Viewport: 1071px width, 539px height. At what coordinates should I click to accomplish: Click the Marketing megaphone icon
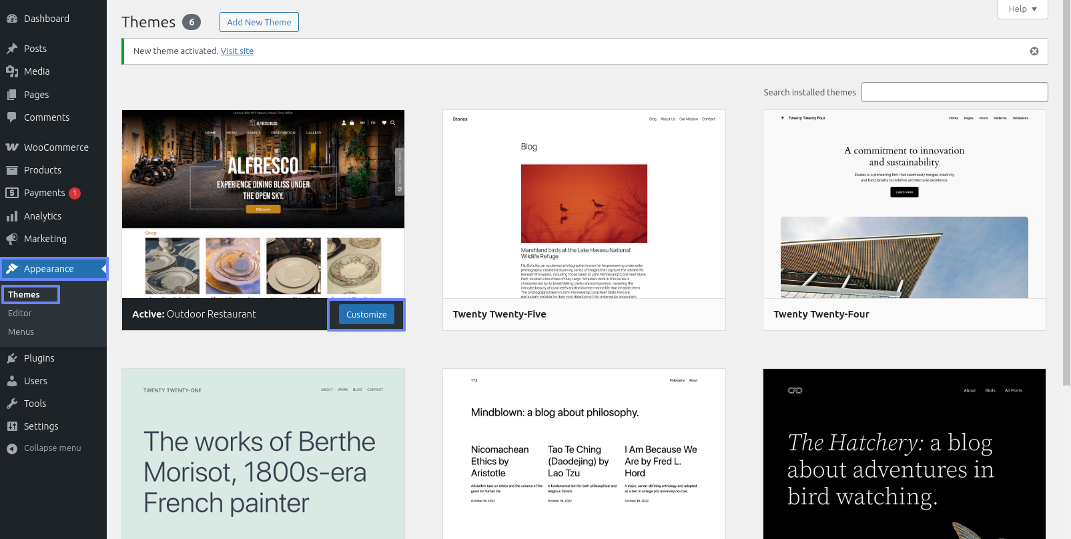pyautogui.click(x=12, y=239)
